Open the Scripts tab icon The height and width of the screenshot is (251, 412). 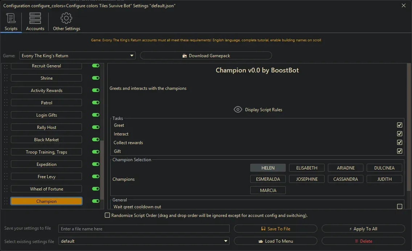[11, 18]
